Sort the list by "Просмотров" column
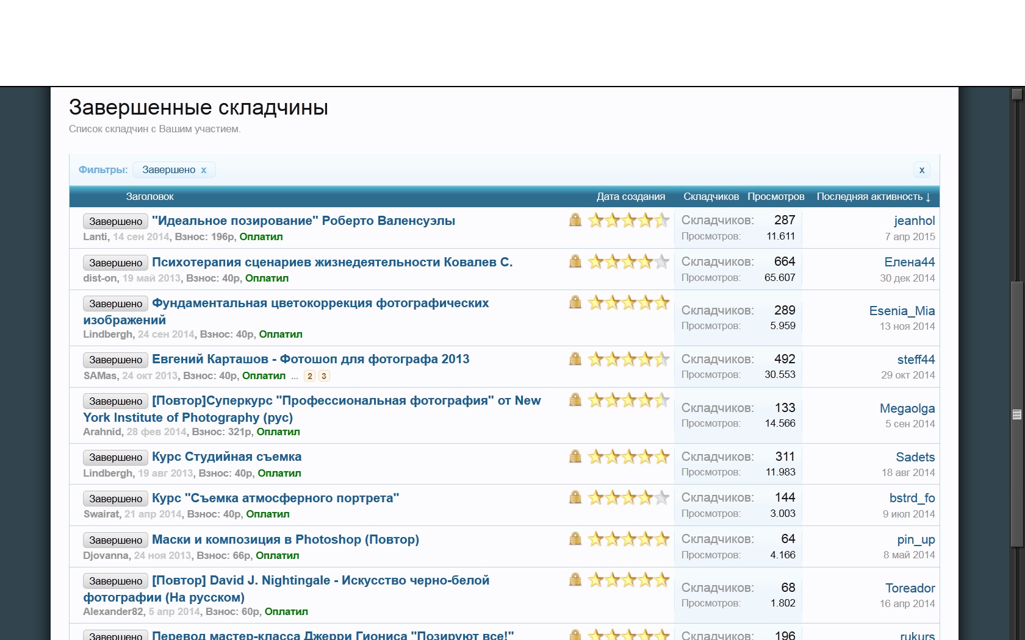The width and height of the screenshot is (1025, 640). point(775,197)
